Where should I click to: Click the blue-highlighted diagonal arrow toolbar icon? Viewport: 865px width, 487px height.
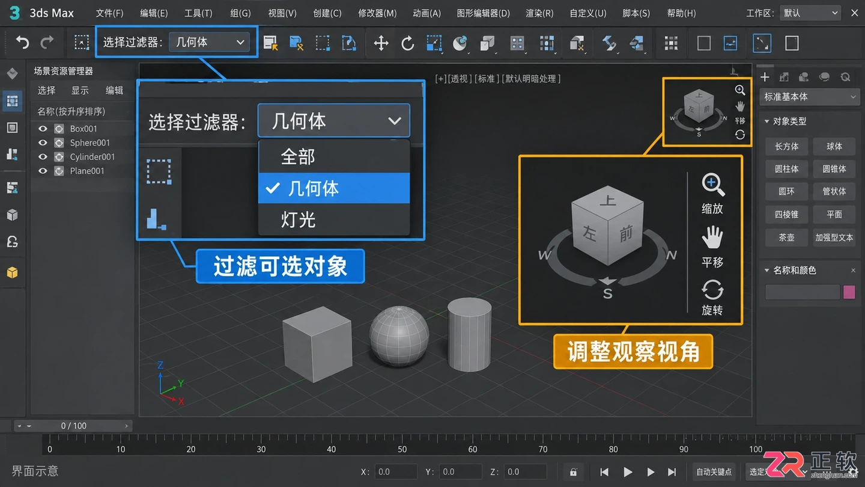pyautogui.click(x=762, y=43)
